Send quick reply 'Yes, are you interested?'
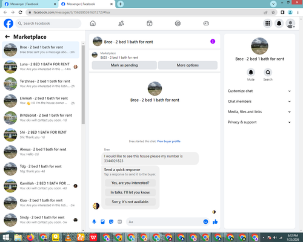303x242 pixels. [x=130, y=183]
